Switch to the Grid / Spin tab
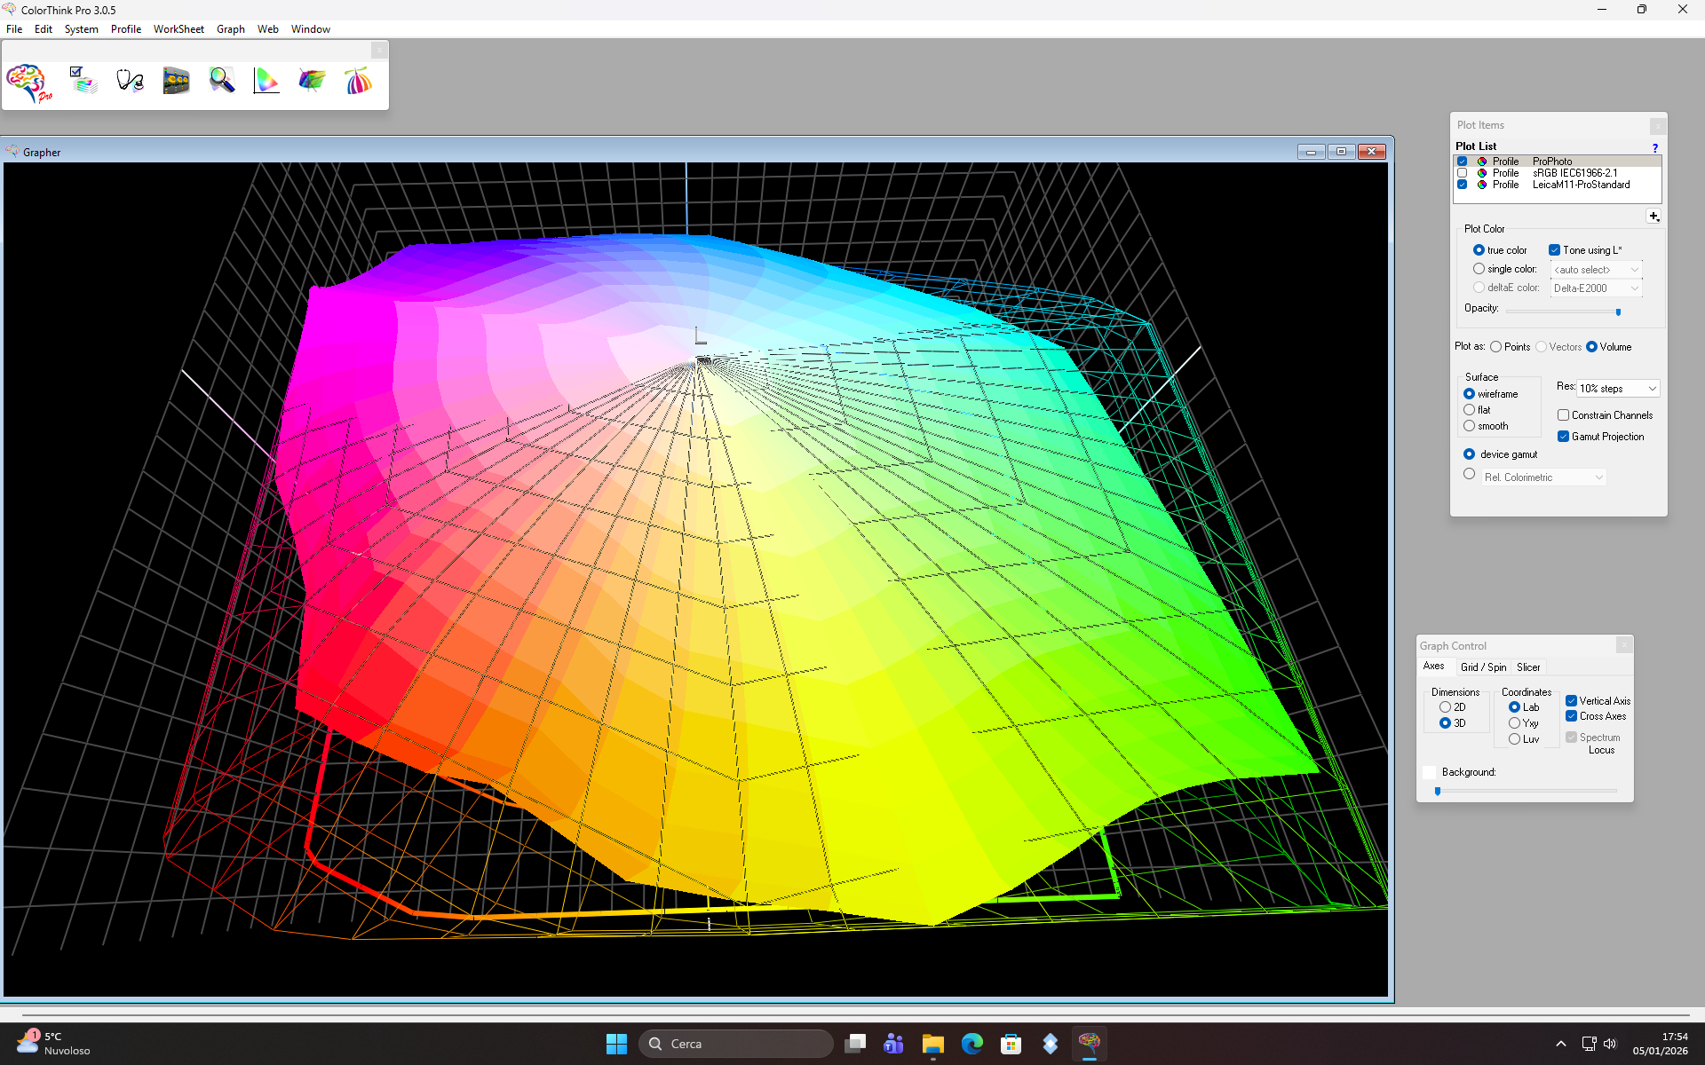1705x1065 pixels. (1483, 667)
